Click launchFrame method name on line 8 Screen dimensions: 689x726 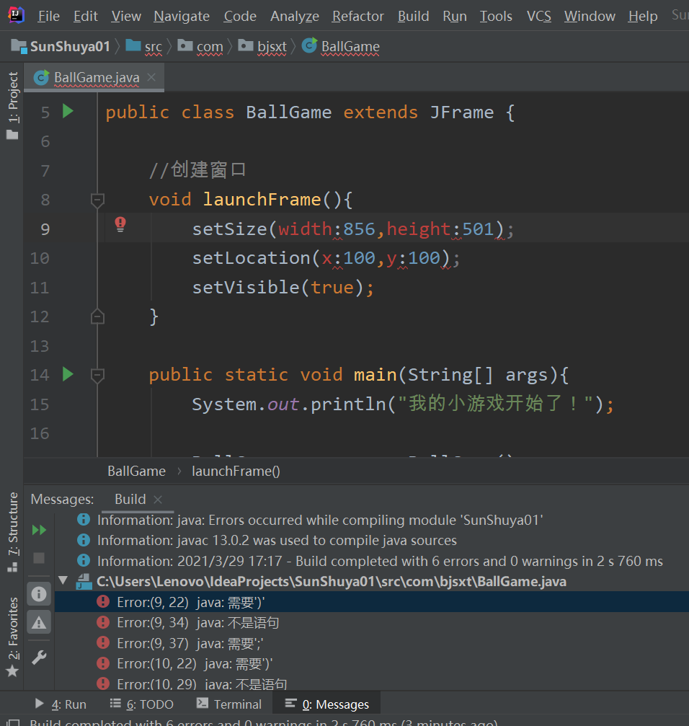tap(262, 200)
